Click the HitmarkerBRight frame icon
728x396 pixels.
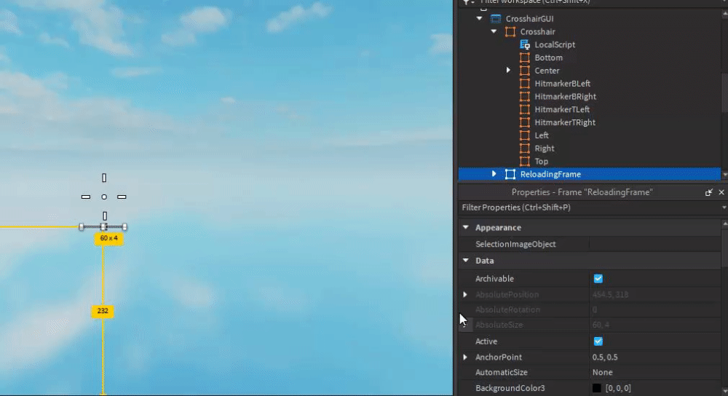tap(525, 97)
